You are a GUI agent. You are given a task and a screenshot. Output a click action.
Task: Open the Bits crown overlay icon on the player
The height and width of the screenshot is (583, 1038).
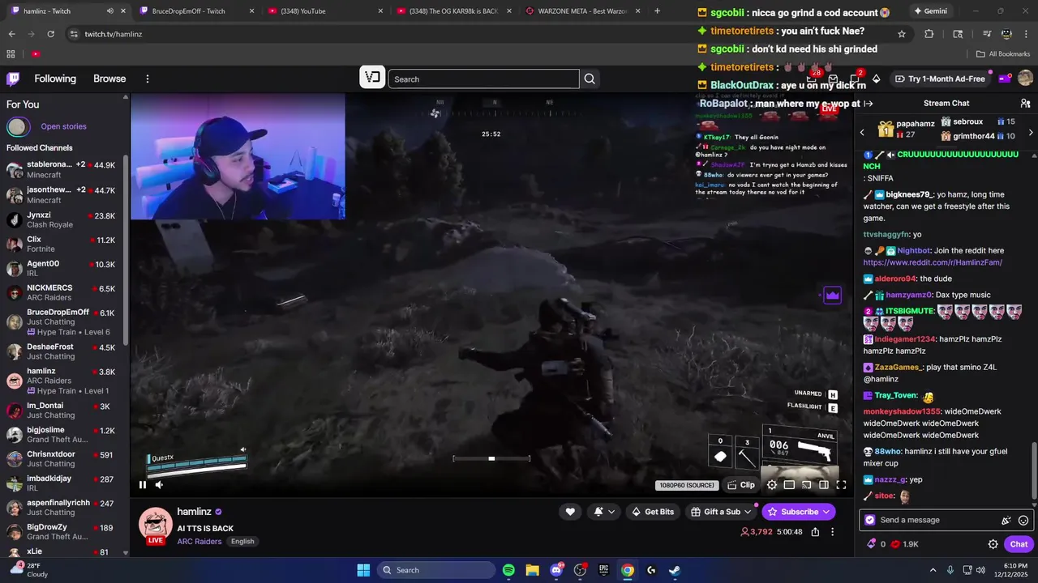[832, 296]
